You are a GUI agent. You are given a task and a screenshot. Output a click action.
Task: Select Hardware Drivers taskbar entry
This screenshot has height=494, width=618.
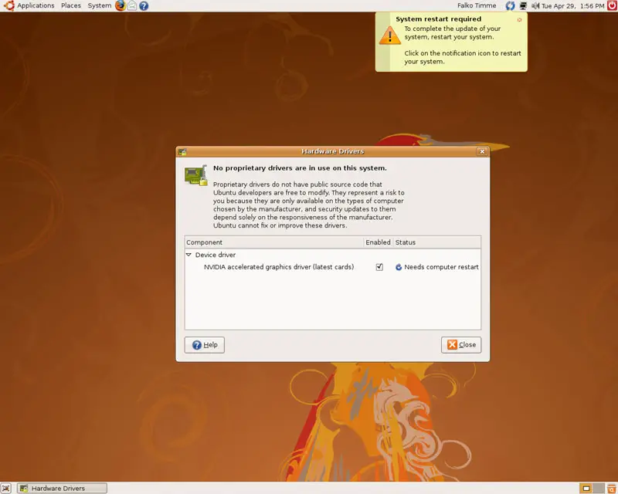tap(62, 488)
